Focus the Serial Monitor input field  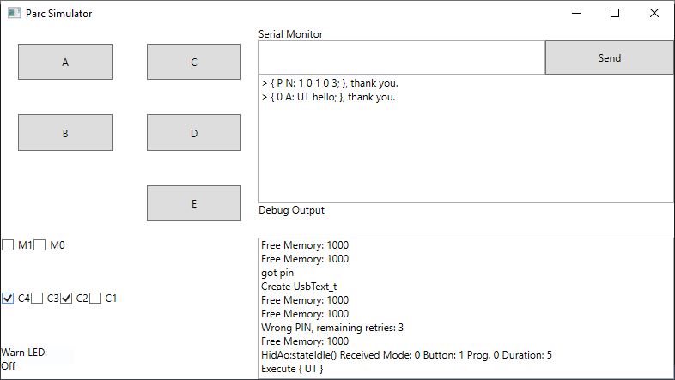pyautogui.click(x=402, y=57)
